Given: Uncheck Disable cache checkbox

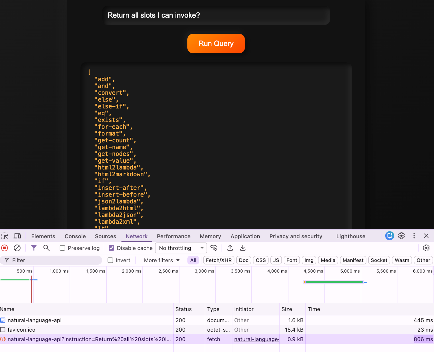Looking at the screenshot, I should coord(112,248).
